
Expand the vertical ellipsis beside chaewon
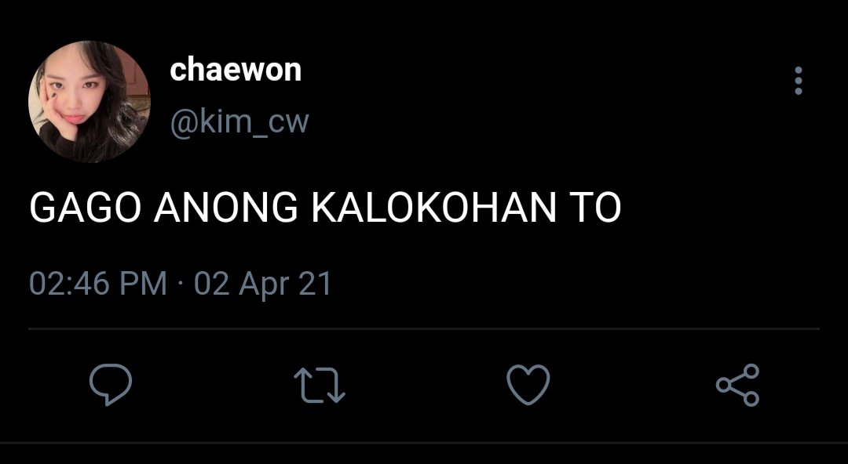coord(799,81)
